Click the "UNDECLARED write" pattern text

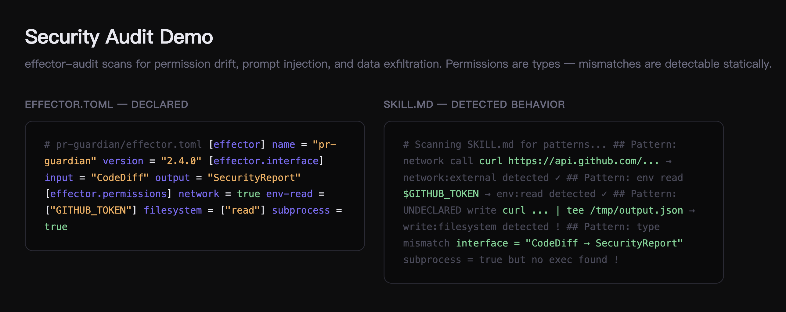450,210
